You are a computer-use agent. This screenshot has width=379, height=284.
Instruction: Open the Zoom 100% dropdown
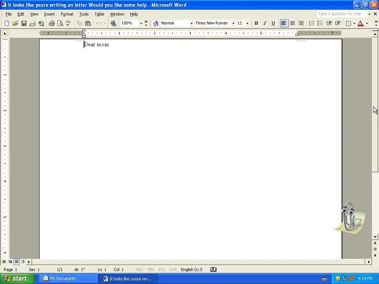141,23
